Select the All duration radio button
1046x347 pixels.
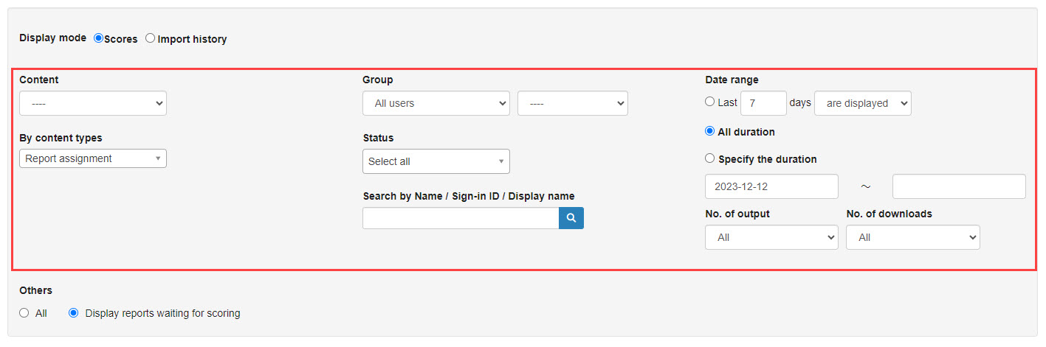710,131
